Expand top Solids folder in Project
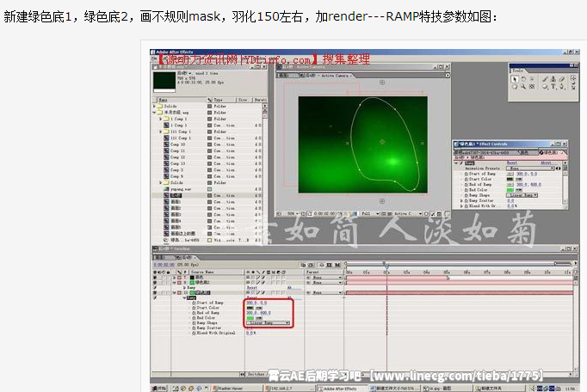The width and height of the screenshot is (587, 392). [154, 107]
